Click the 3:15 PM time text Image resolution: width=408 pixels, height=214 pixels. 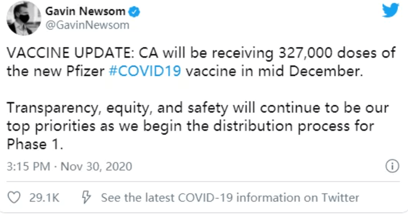point(28,167)
